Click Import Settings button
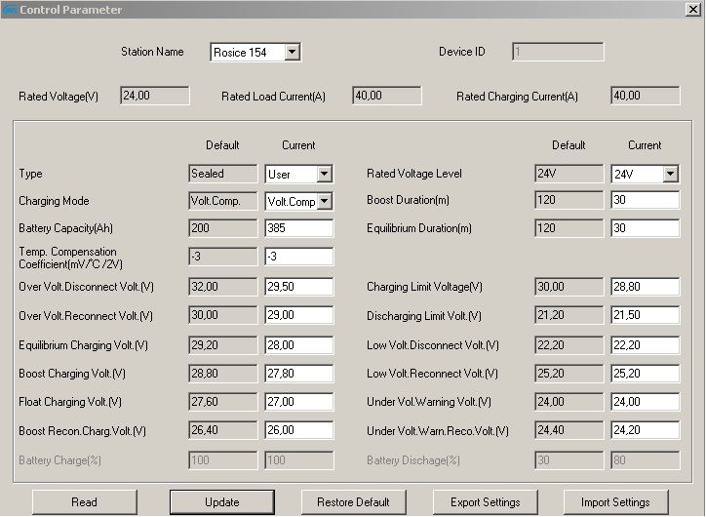 [615, 502]
